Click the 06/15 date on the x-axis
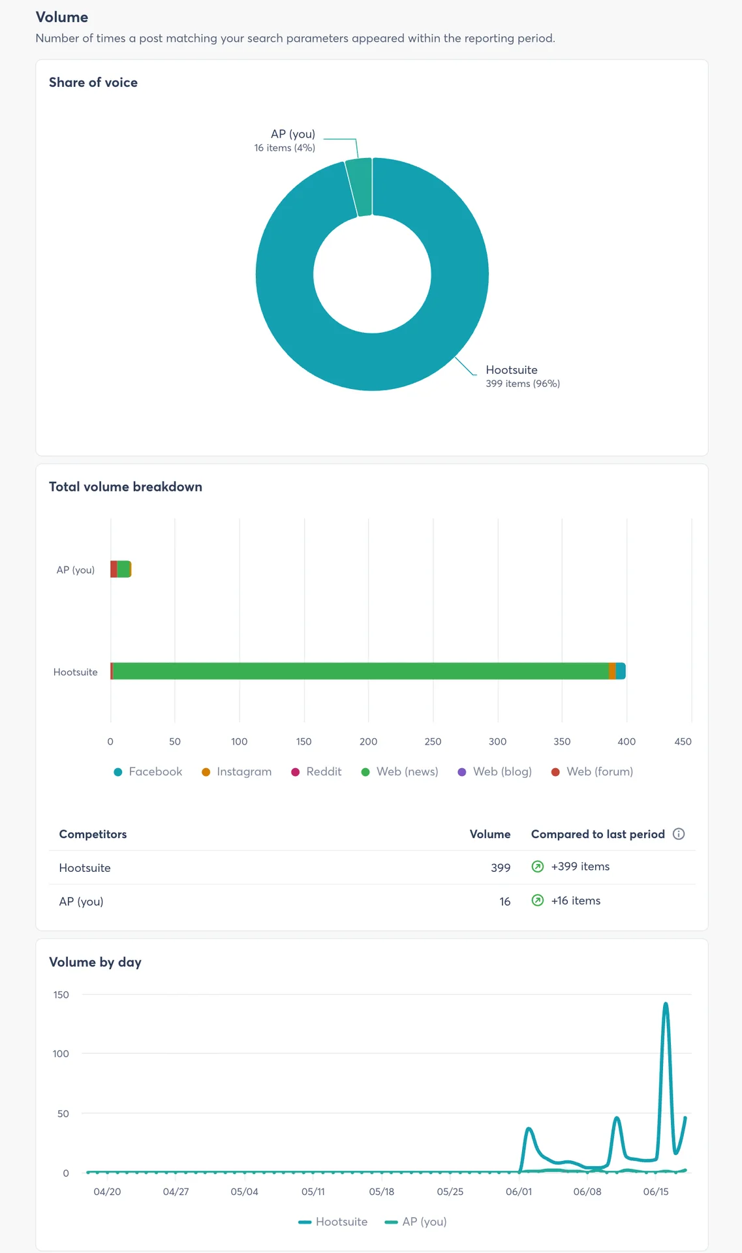Image resolution: width=742 pixels, height=1253 pixels. coord(656,1192)
